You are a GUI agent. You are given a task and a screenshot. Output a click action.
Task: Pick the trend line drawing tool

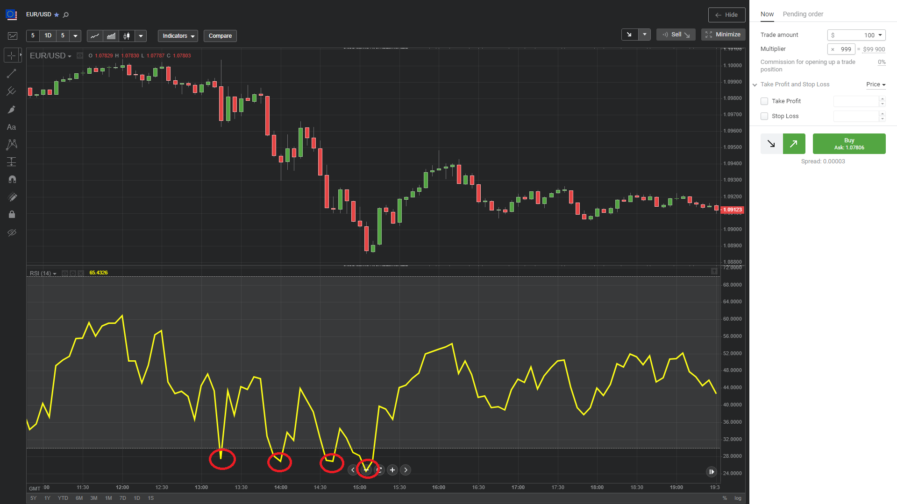tap(12, 74)
